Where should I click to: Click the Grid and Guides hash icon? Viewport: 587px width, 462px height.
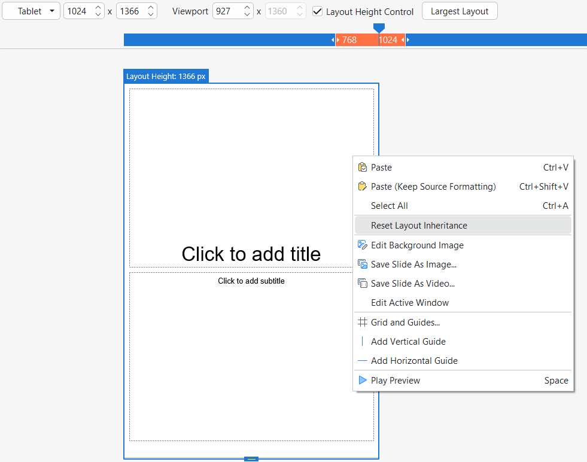click(362, 323)
